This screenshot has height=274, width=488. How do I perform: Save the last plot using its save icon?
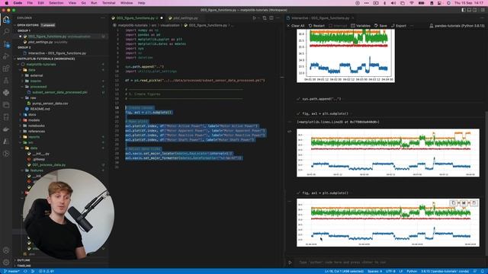464,203
